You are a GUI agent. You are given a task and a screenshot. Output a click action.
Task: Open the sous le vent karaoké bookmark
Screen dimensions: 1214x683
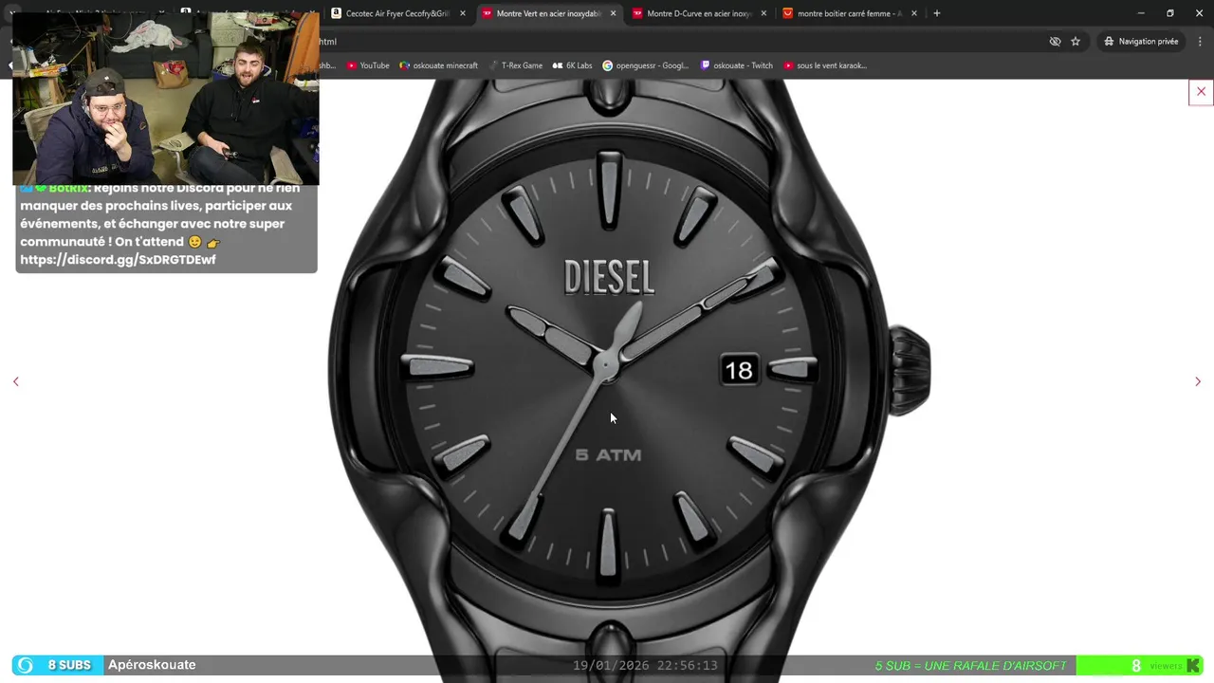825,65
